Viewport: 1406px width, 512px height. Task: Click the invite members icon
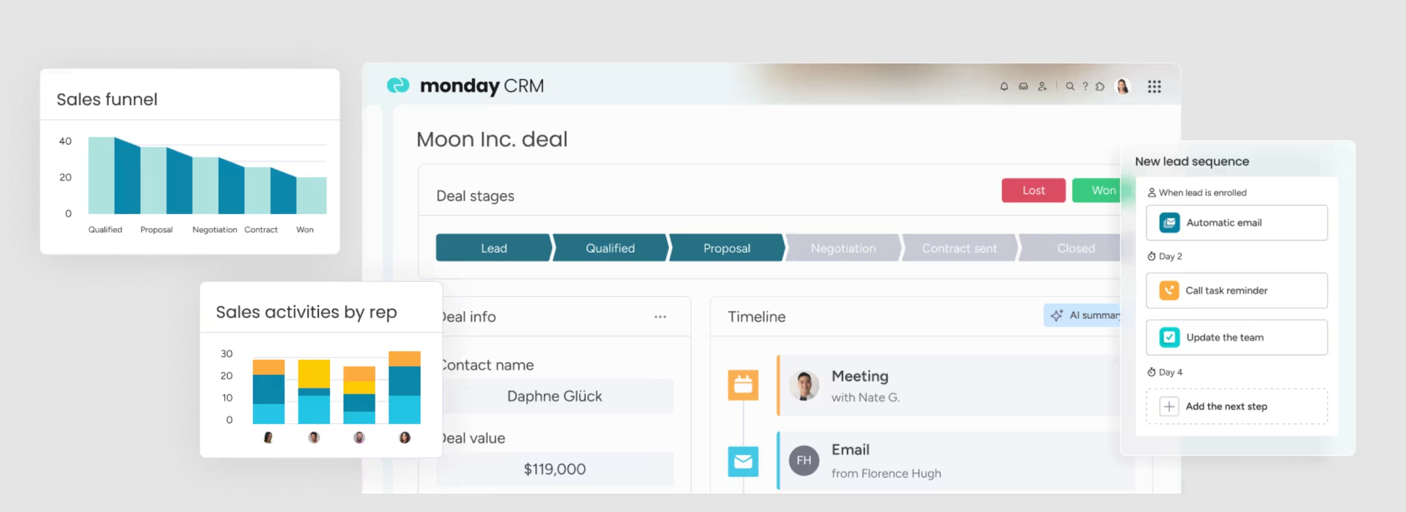point(1042,87)
